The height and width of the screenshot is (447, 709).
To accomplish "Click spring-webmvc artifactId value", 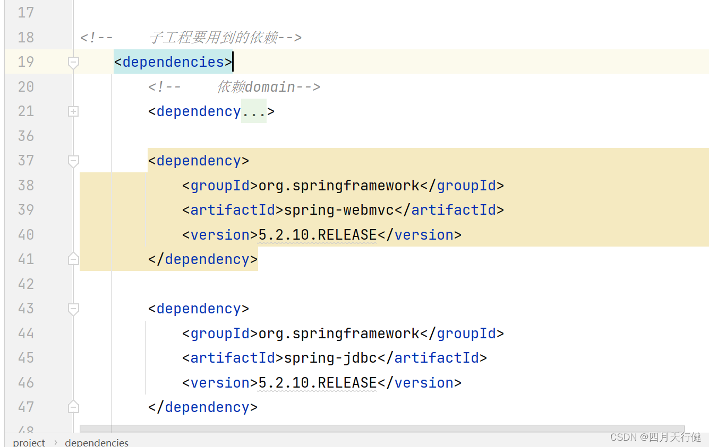I will (339, 210).
